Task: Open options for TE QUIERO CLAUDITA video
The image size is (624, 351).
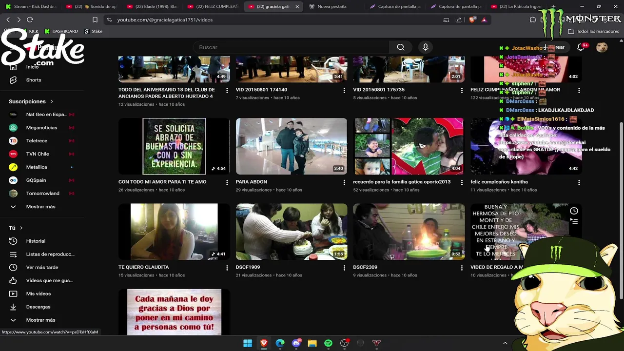Action: [227, 268]
